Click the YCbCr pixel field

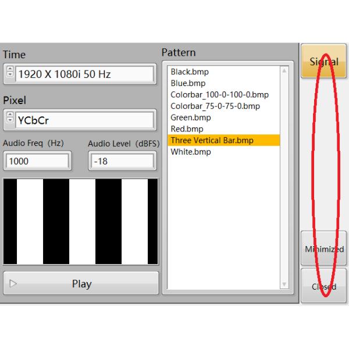coord(84,120)
